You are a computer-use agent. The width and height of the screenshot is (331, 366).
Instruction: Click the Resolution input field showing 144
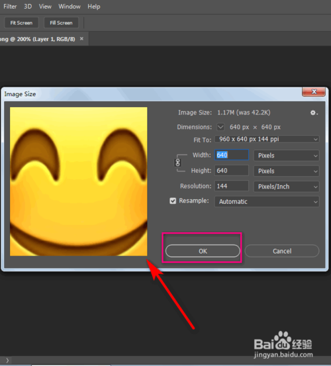tap(232, 186)
